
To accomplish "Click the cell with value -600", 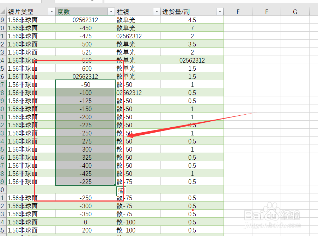I will click(x=85, y=68).
